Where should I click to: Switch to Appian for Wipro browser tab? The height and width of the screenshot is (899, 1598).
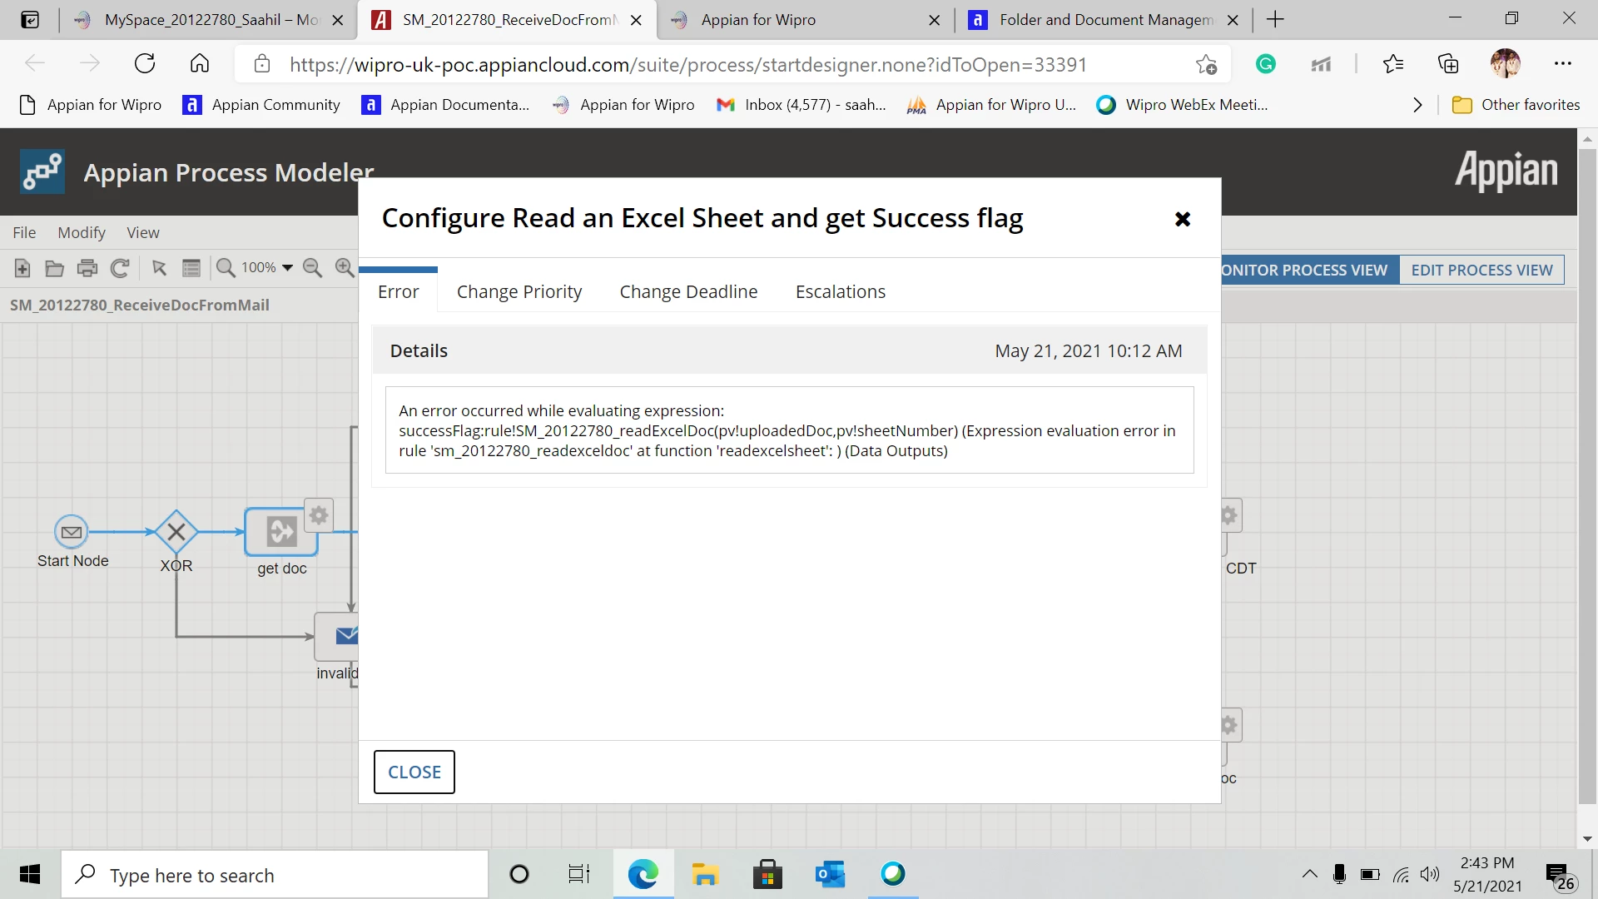806,20
